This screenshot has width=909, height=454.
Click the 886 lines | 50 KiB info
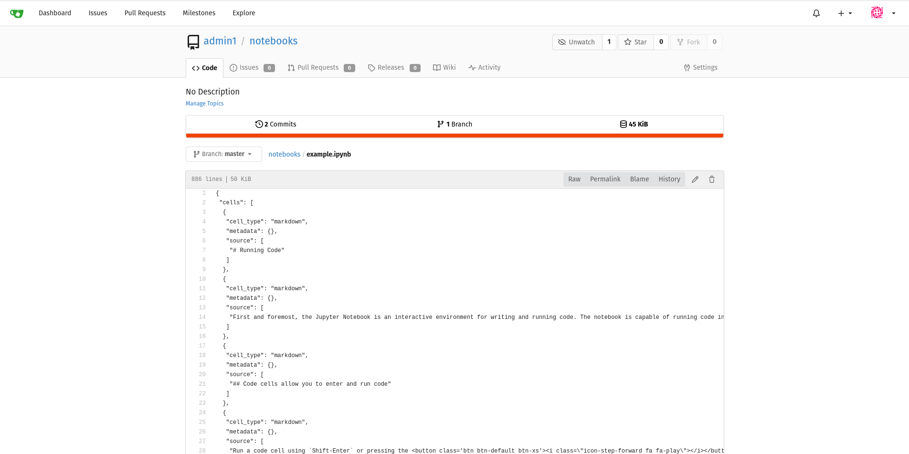221,179
